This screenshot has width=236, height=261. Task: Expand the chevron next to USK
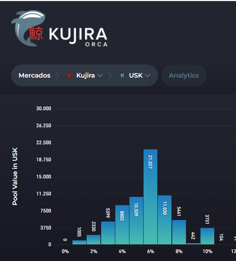coord(148,75)
